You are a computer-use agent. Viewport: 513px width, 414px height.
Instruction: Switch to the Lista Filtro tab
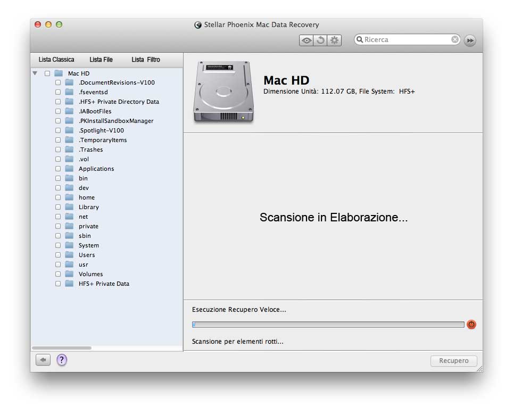(146, 60)
